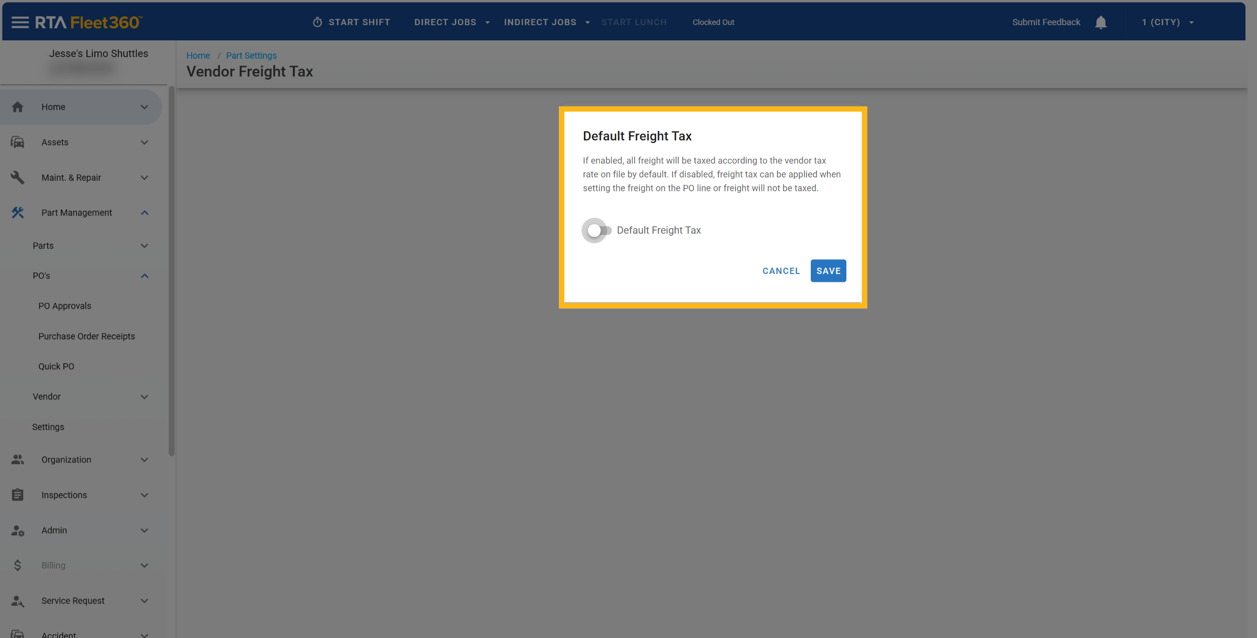The height and width of the screenshot is (638, 1257).
Task: Open the hamburger navigation menu
Action: 20,22
